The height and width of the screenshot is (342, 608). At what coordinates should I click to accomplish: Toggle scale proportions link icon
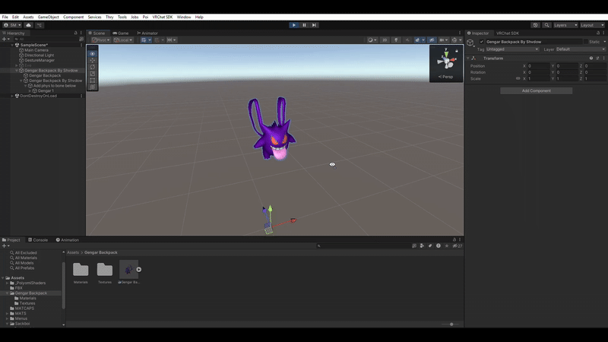(518, 79)
